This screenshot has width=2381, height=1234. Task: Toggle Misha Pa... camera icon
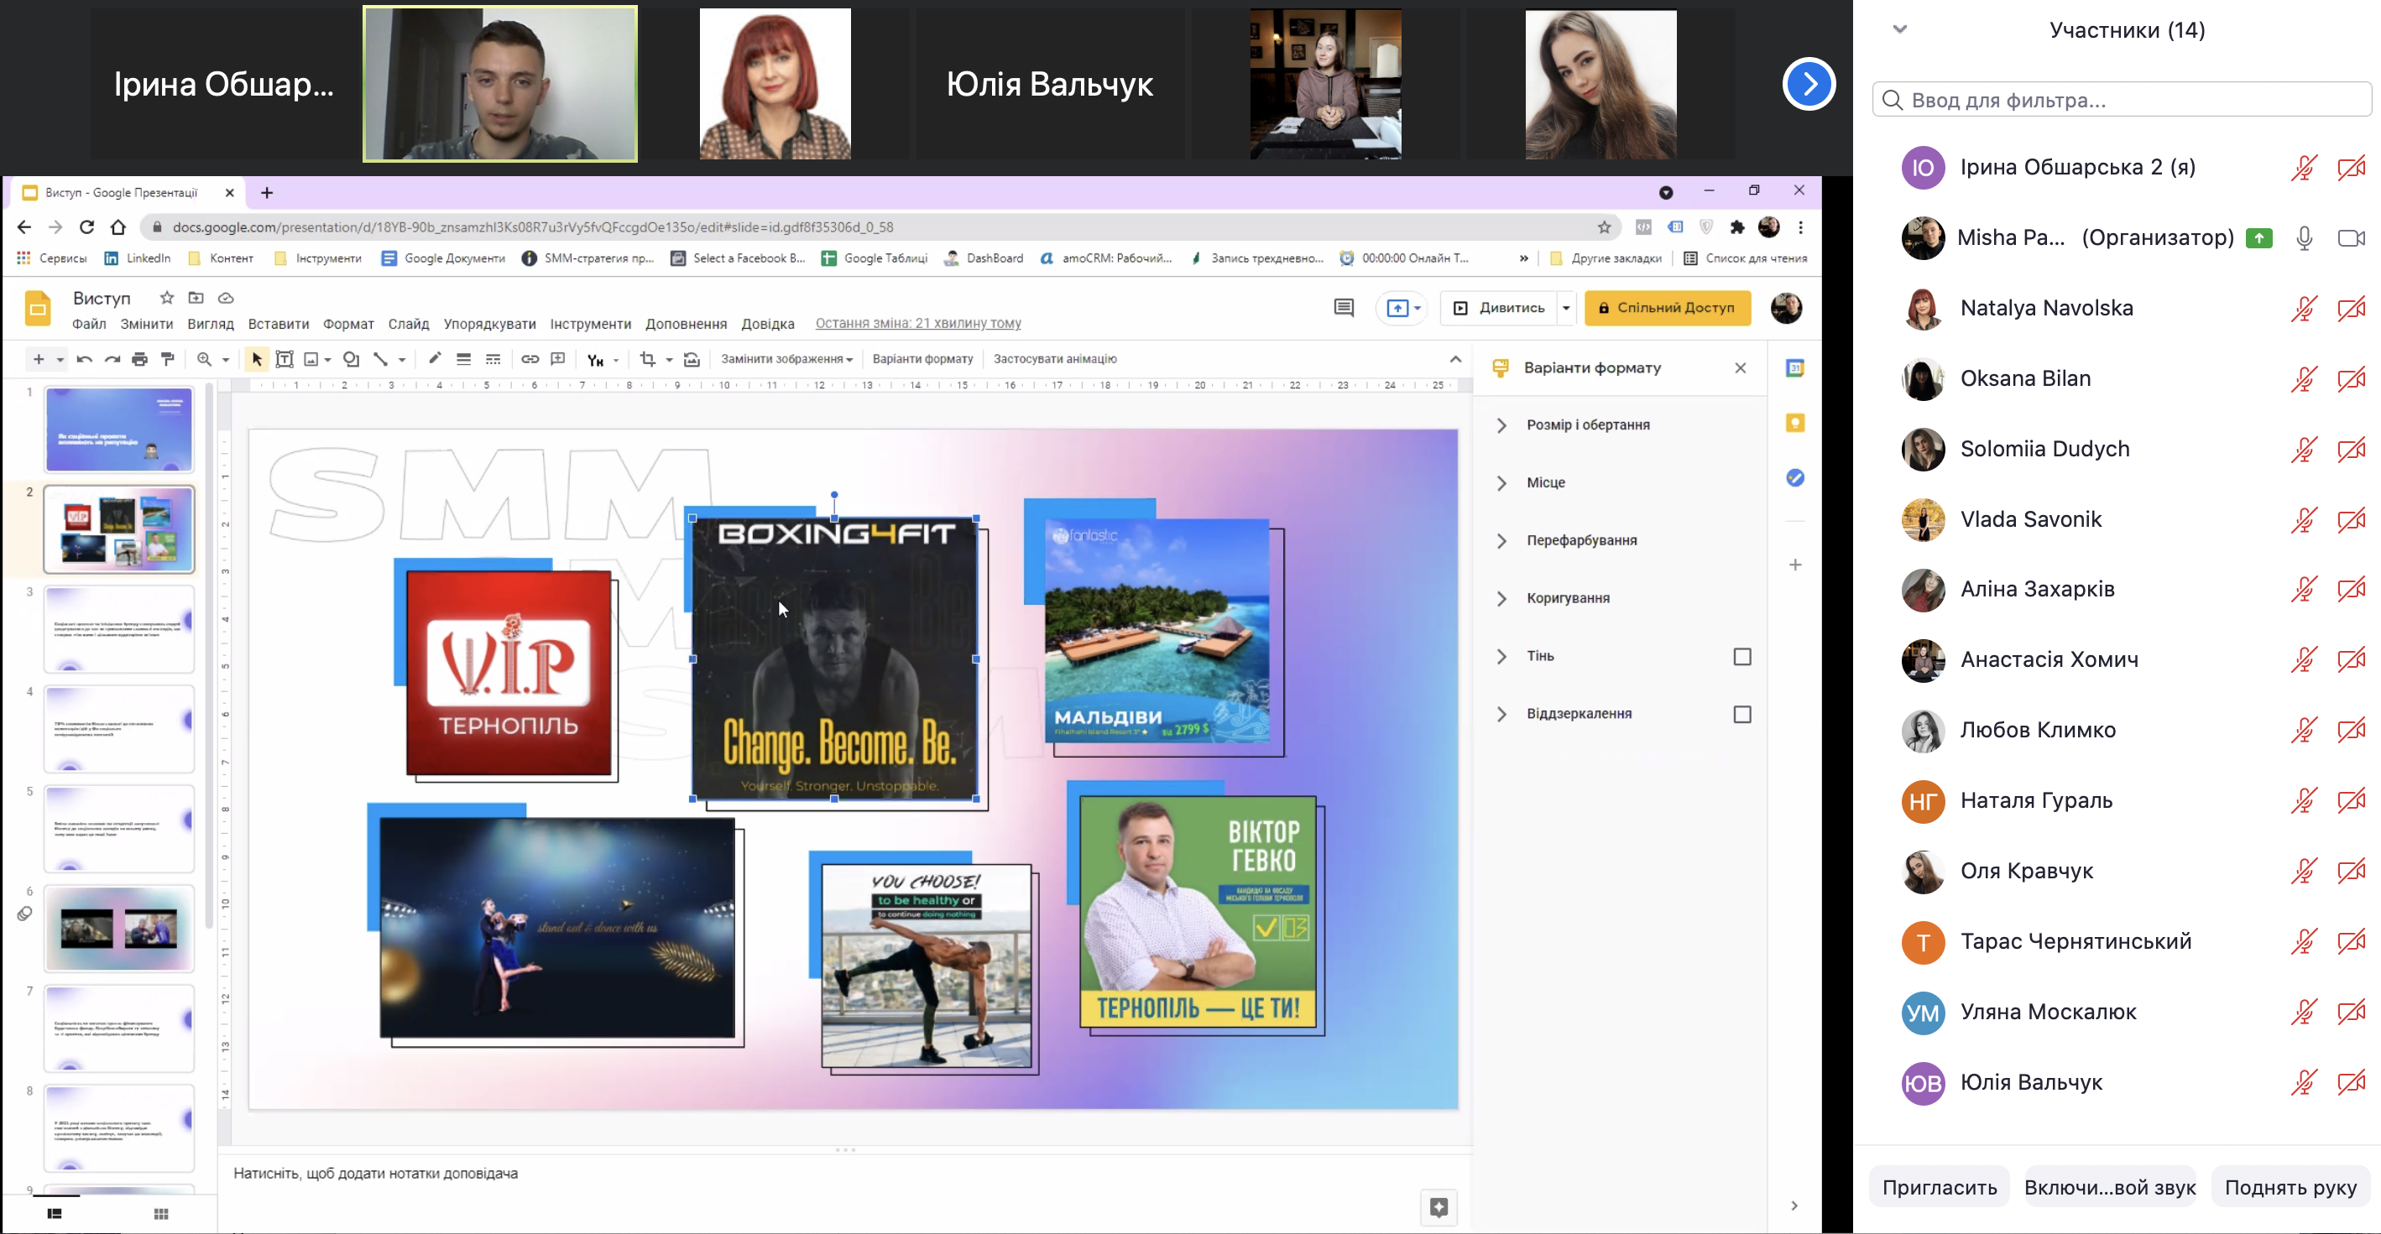pos(2352,238)
